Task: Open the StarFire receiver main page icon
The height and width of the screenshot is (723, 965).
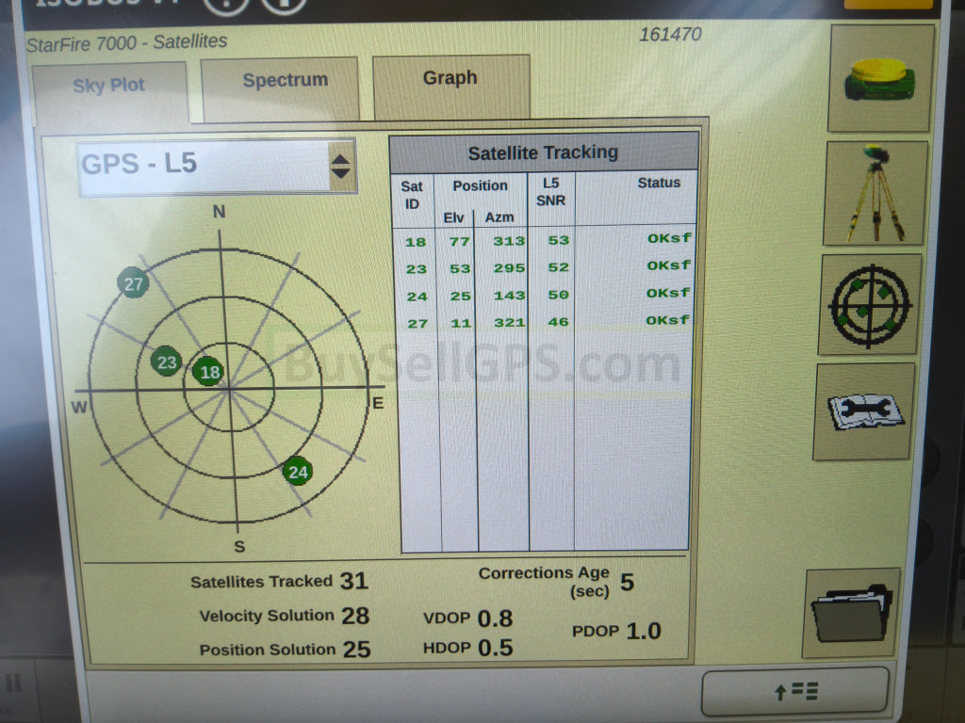Action: point(880,78)
